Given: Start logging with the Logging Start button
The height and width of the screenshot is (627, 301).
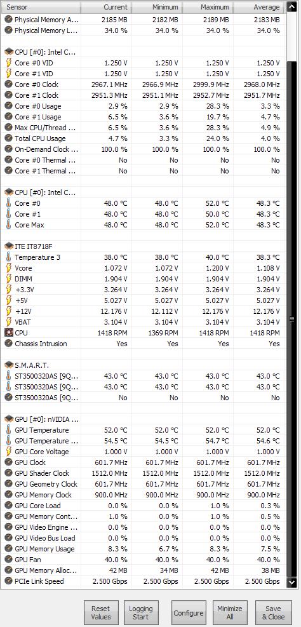Looking at the screenshot, I should (x=141, y=612).
